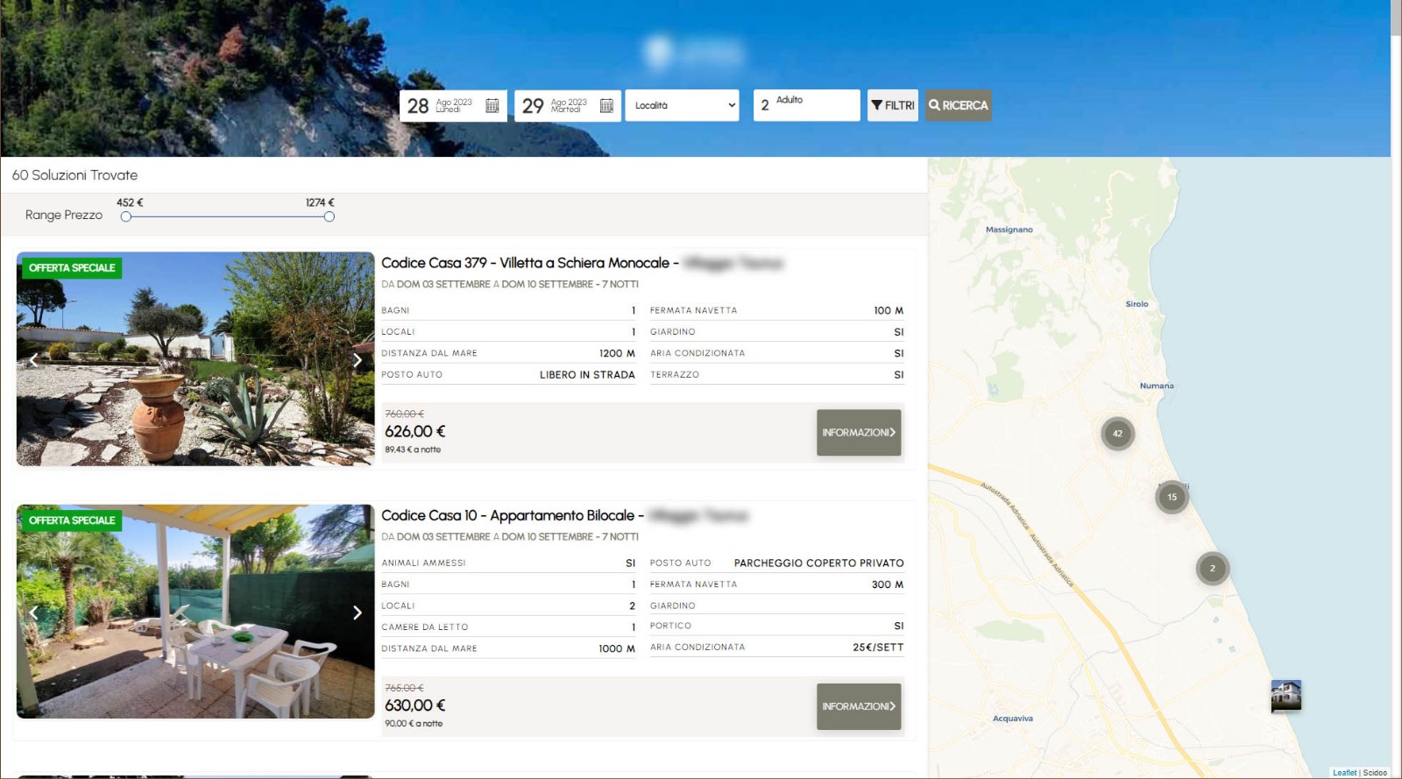Click the Numana label on the map

tap(1157, 386)
